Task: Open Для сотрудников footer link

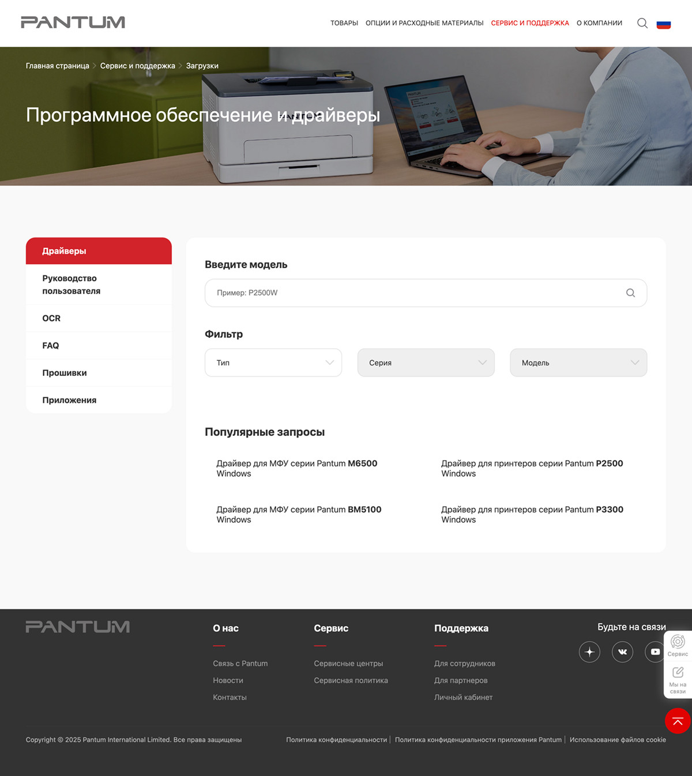Action: (465, 664)
